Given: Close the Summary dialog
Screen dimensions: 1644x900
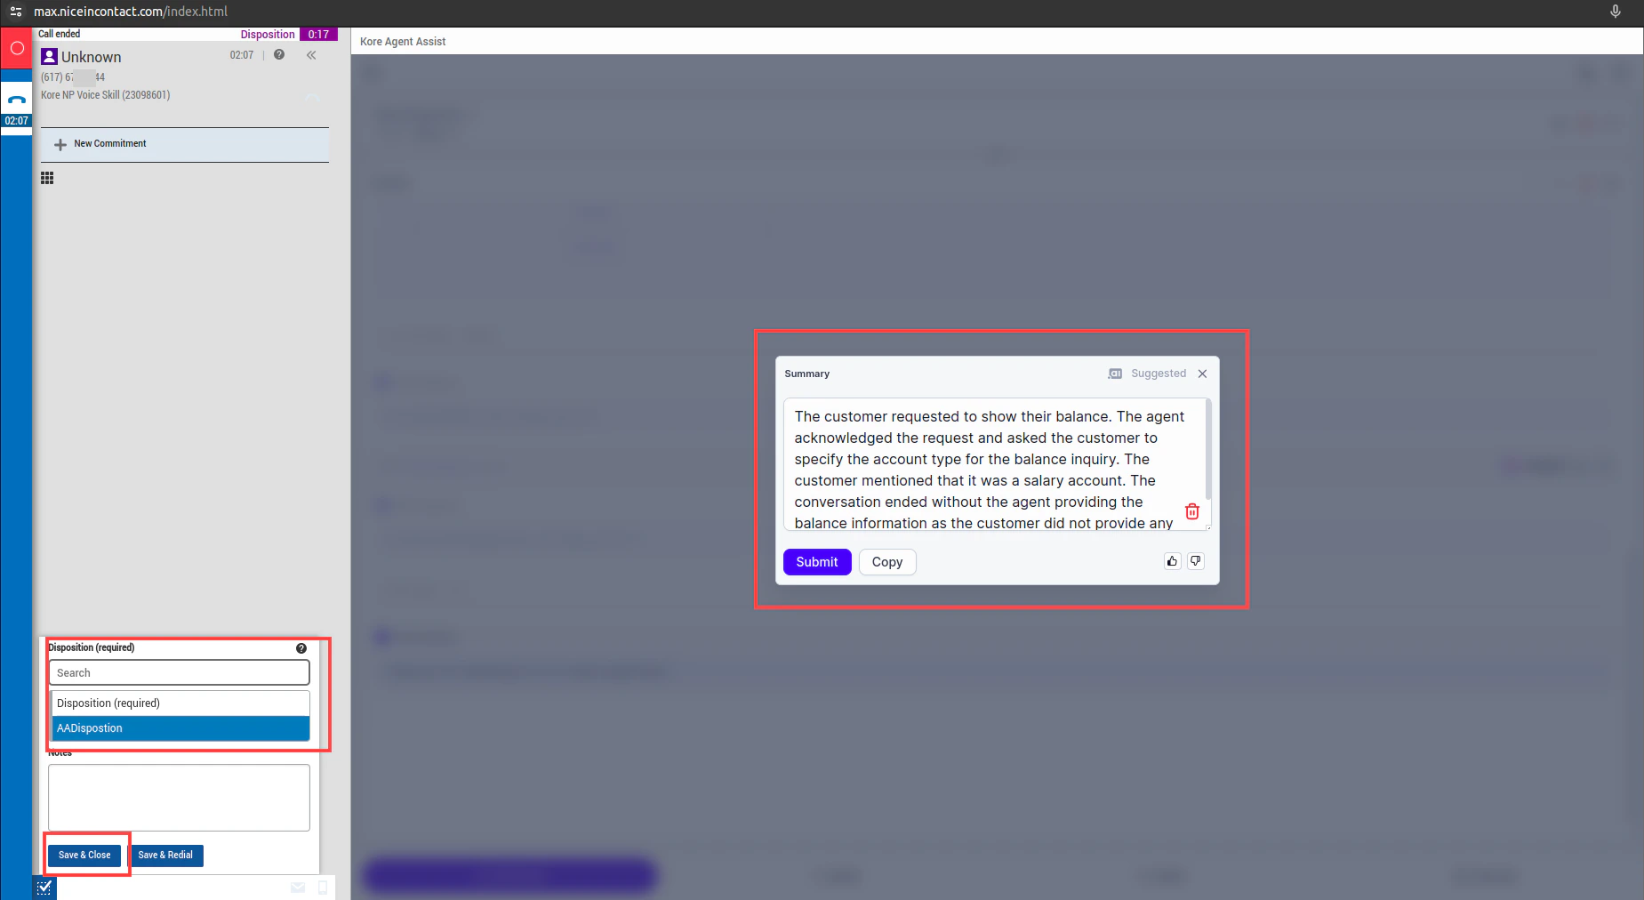Looking at the screenshot, I should click(1202, 374).
